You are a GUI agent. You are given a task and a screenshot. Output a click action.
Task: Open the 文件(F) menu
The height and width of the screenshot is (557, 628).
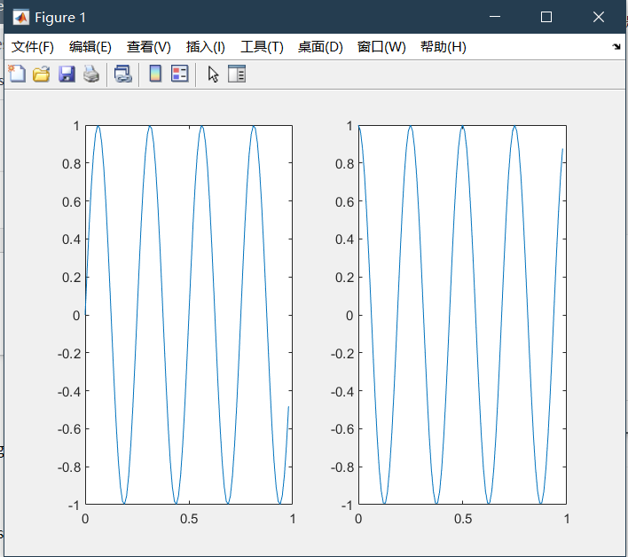click(33, 47)
